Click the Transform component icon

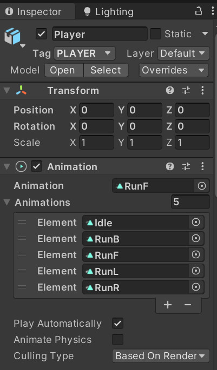coord(21,91)
